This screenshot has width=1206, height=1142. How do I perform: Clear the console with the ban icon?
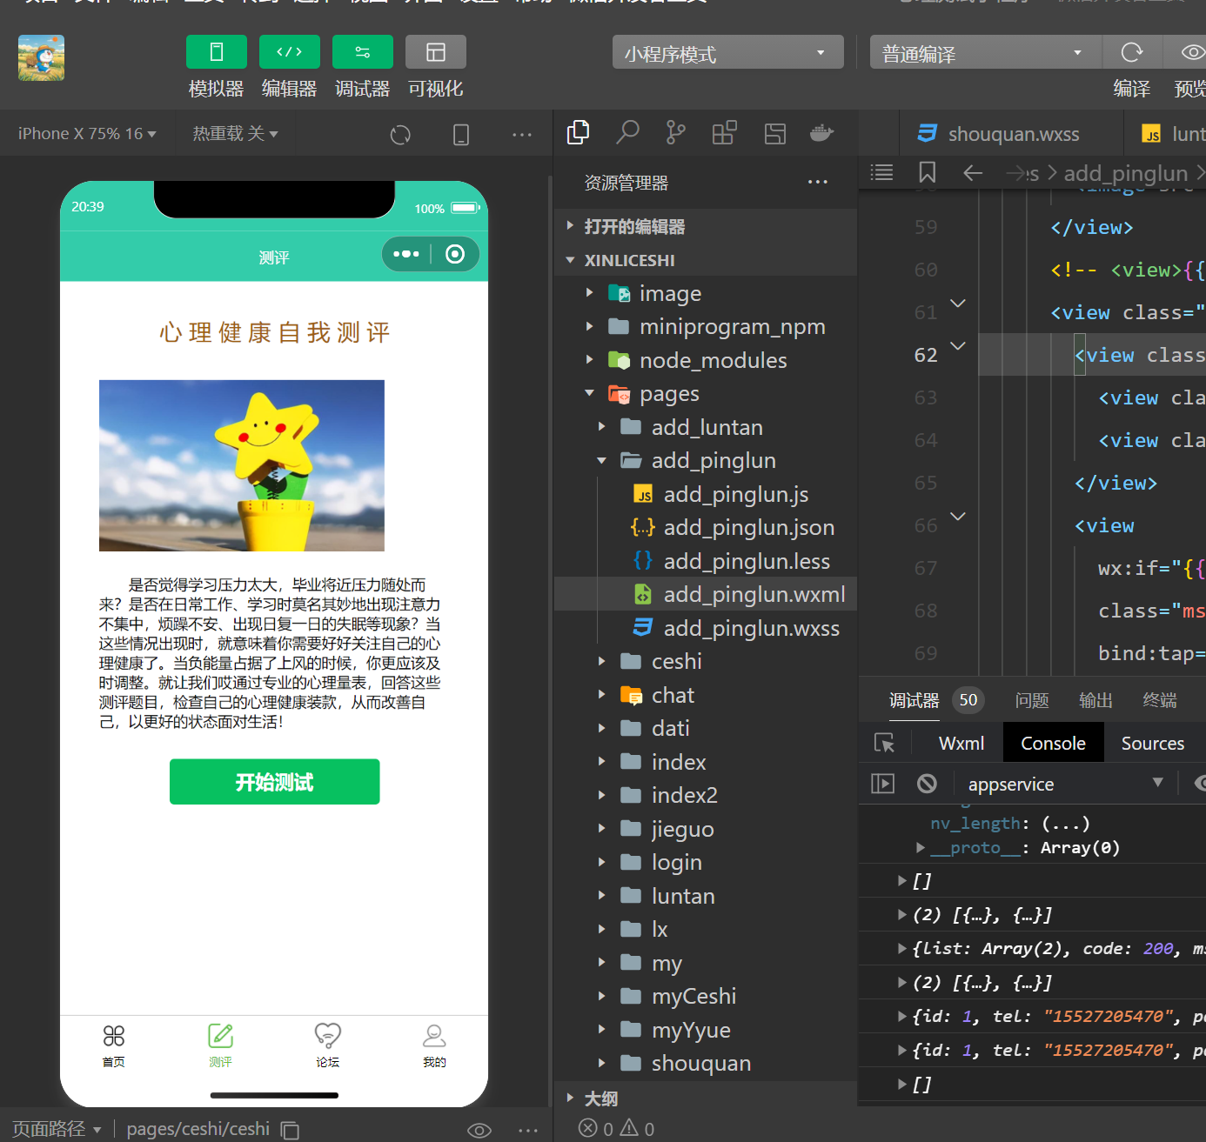927,784
